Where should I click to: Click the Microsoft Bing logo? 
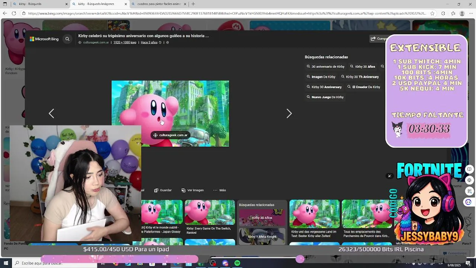(44, 39)
